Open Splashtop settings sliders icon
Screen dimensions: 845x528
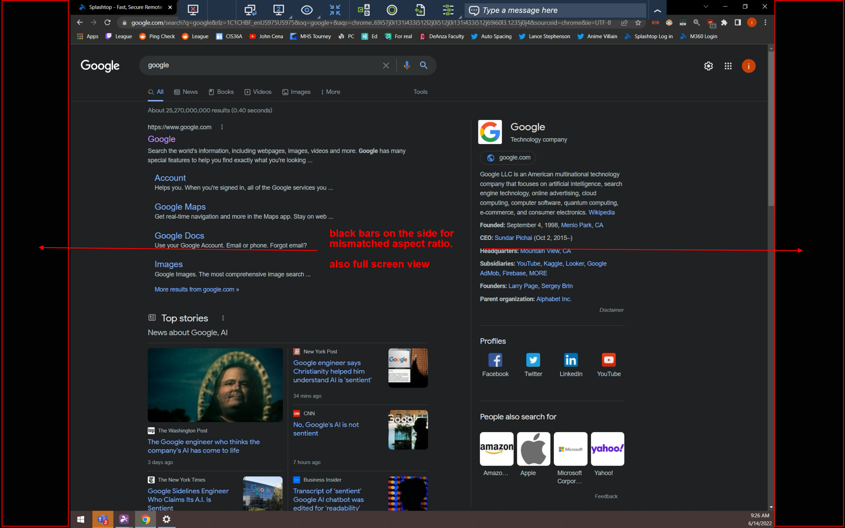[448, 10]
